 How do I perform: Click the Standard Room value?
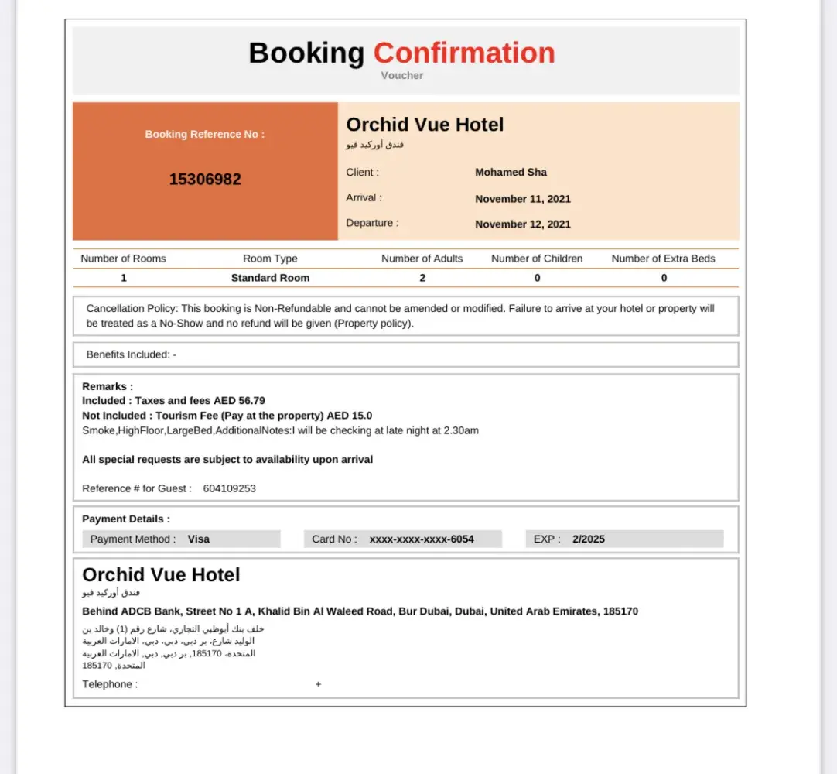point(270,278)
